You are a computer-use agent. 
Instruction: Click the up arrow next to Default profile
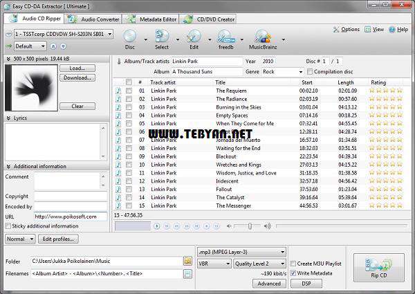coord(53,46)
